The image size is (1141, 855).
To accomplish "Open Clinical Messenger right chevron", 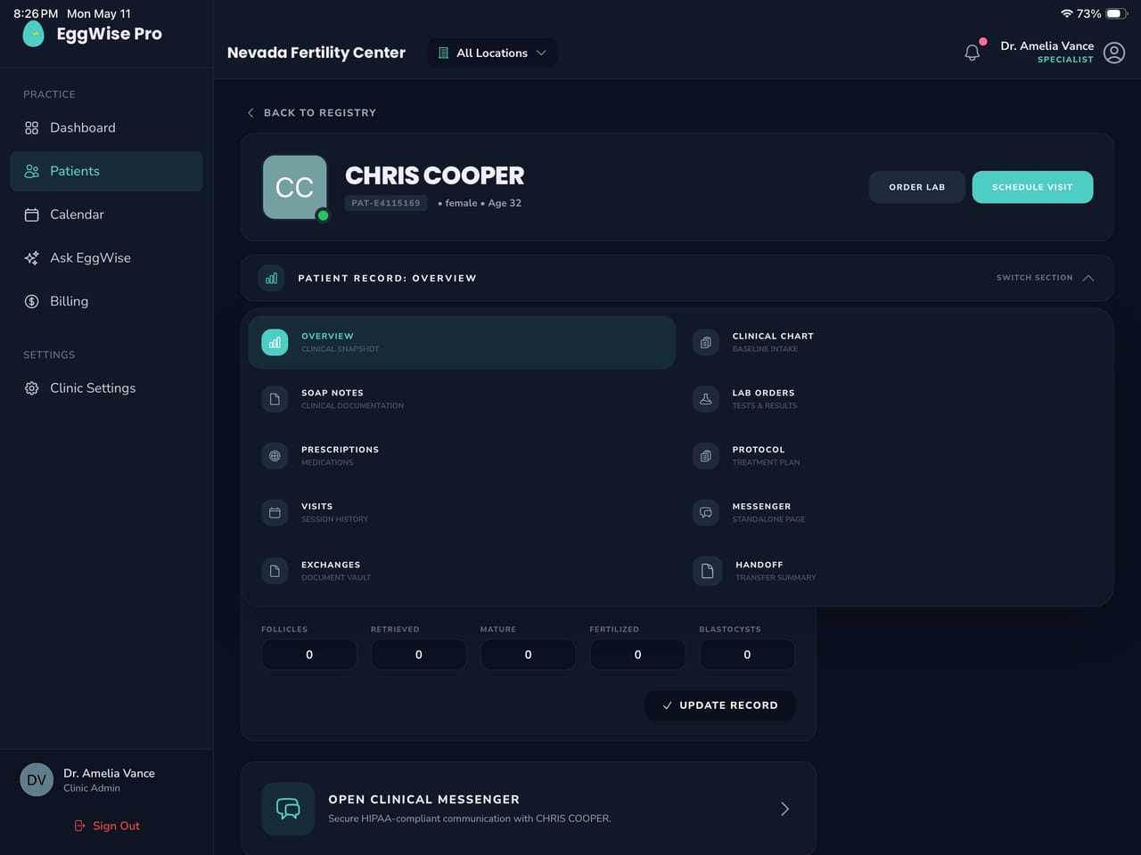I will 784,809.
